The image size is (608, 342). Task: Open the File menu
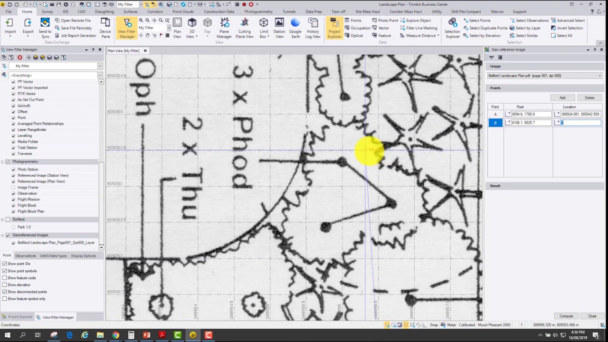tap(9, 11)
